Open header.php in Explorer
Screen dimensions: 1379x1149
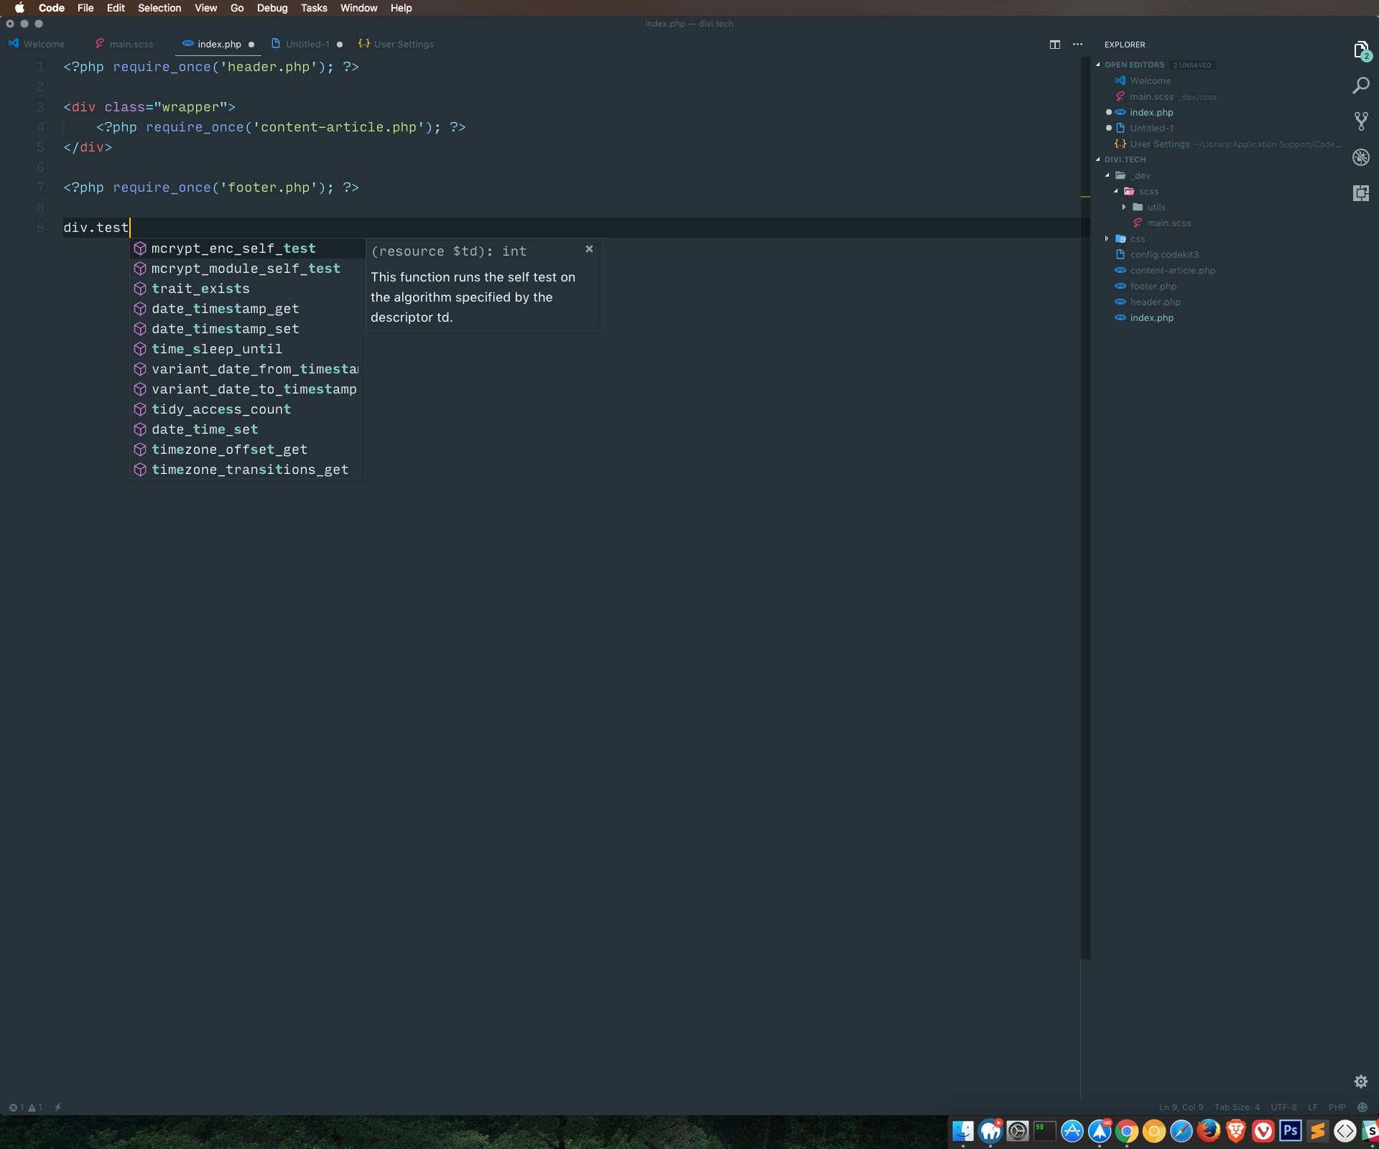1155,302
